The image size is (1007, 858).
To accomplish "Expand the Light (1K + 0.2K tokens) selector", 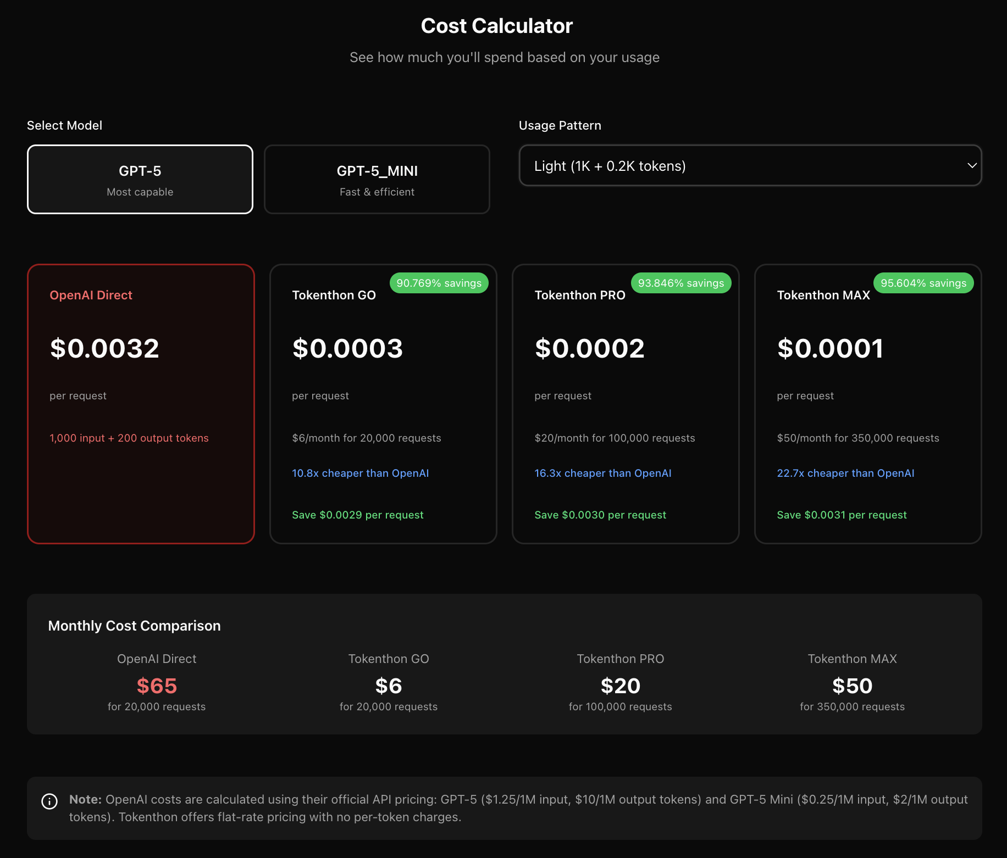I will [x=750, y=165].
